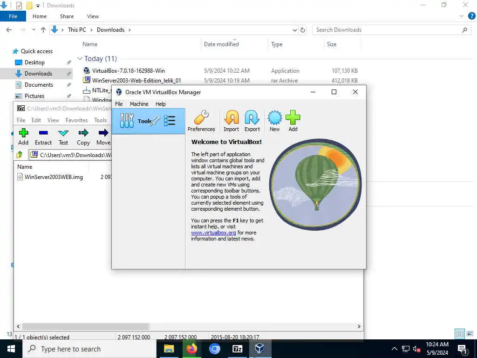Show hidden system tray icons
This screenshot has height=358, width=477.
click(x=394, y=349)
